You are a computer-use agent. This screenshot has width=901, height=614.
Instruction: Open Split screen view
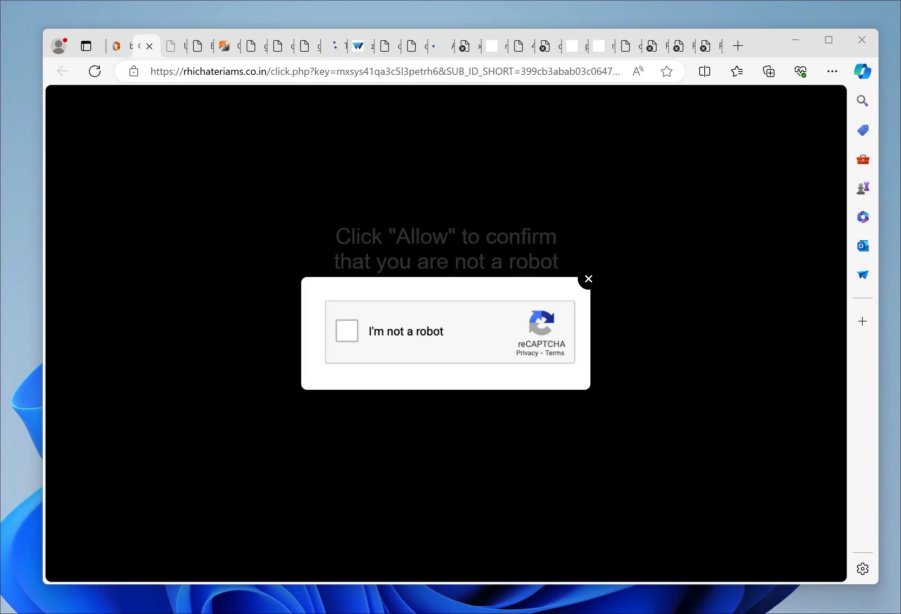click(704, 71)
